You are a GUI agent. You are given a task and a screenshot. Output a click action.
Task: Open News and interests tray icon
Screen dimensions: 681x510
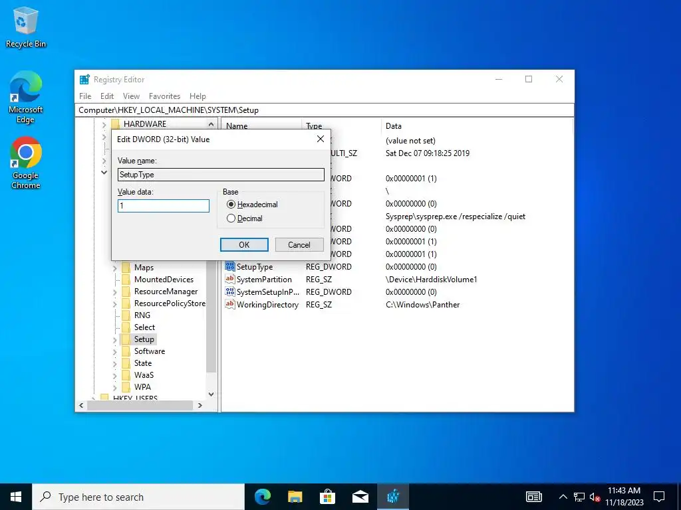[534, 497]
